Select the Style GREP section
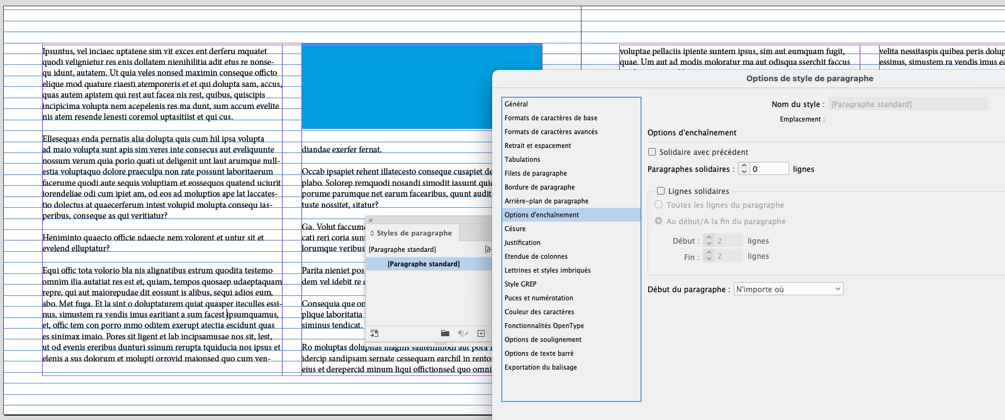This screenshot has width=1005, height=420. (571, 284)
